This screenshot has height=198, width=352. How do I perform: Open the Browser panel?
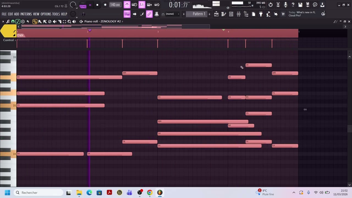(246, 14)
